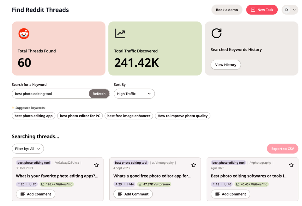The width and height of the screenshot is (302, 206).
Task: Star the 4 Sept 2023 thread card
Action: (x=194, y=165)
